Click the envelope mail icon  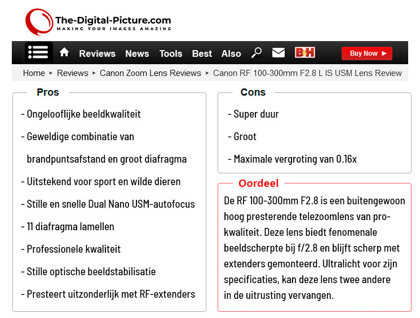coord(278,53)
